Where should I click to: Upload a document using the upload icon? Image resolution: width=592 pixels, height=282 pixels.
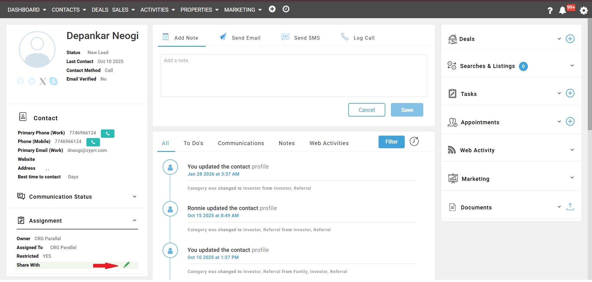pos(570,207)
